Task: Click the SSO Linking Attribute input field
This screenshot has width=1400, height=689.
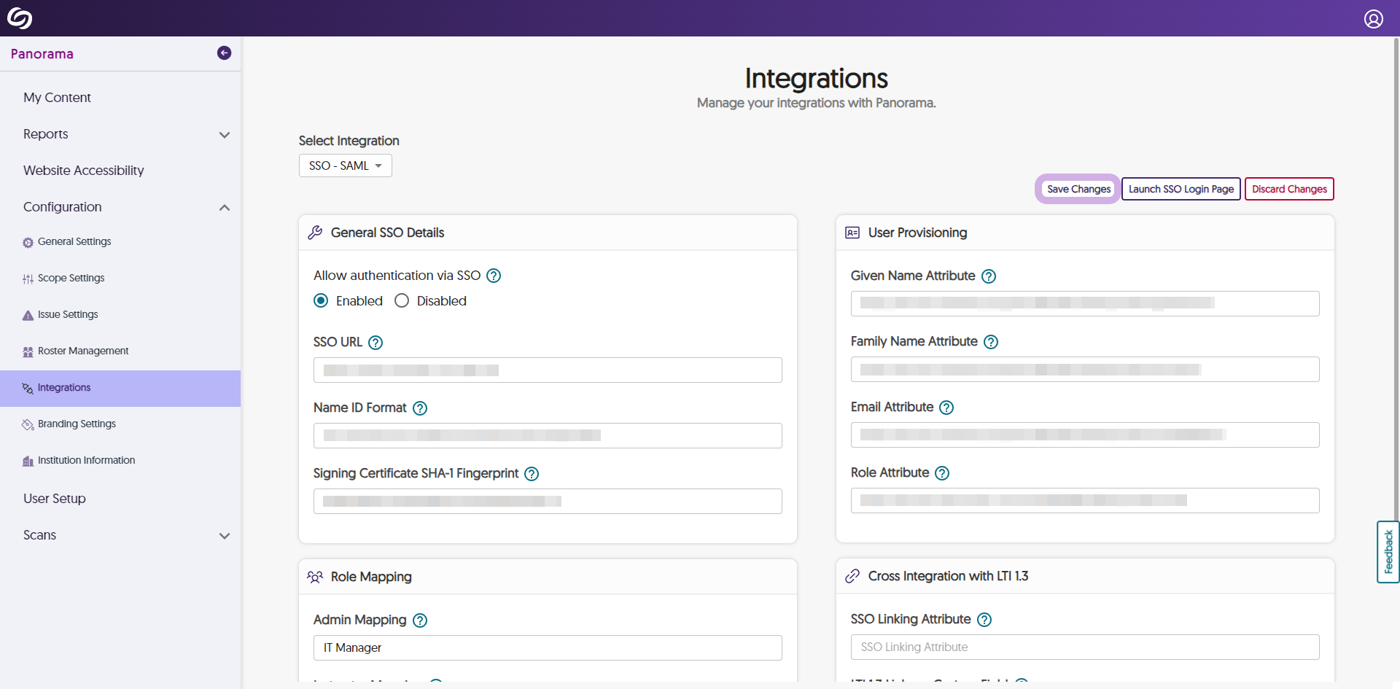Action: coord(1084,647)
